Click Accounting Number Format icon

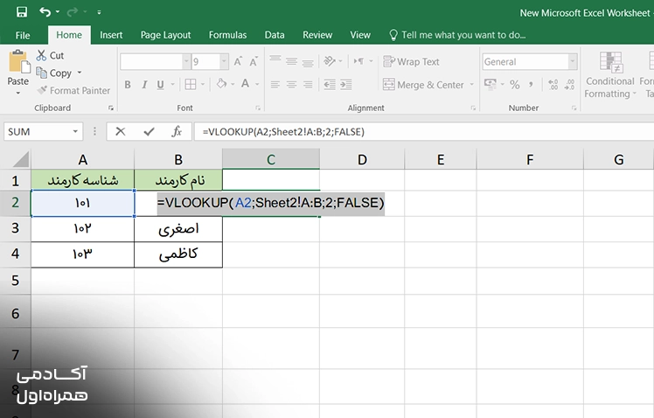491,84
